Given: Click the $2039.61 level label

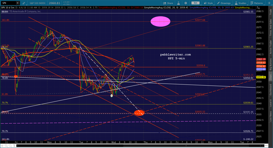Looking at the screenshot, I should (x=248, y=103).
